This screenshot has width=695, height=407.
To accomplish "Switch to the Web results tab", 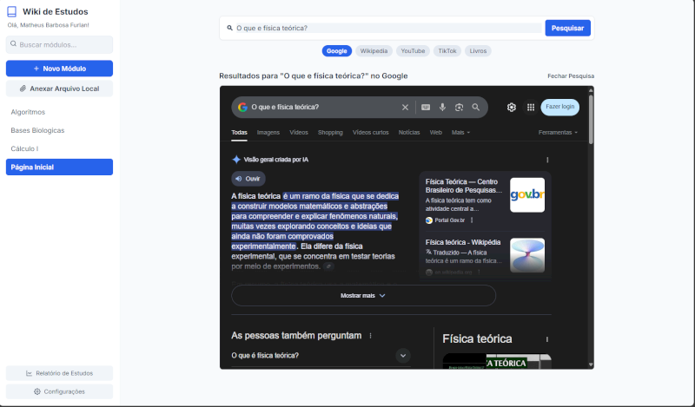I will pyautogui.click(x=436, y=133).
